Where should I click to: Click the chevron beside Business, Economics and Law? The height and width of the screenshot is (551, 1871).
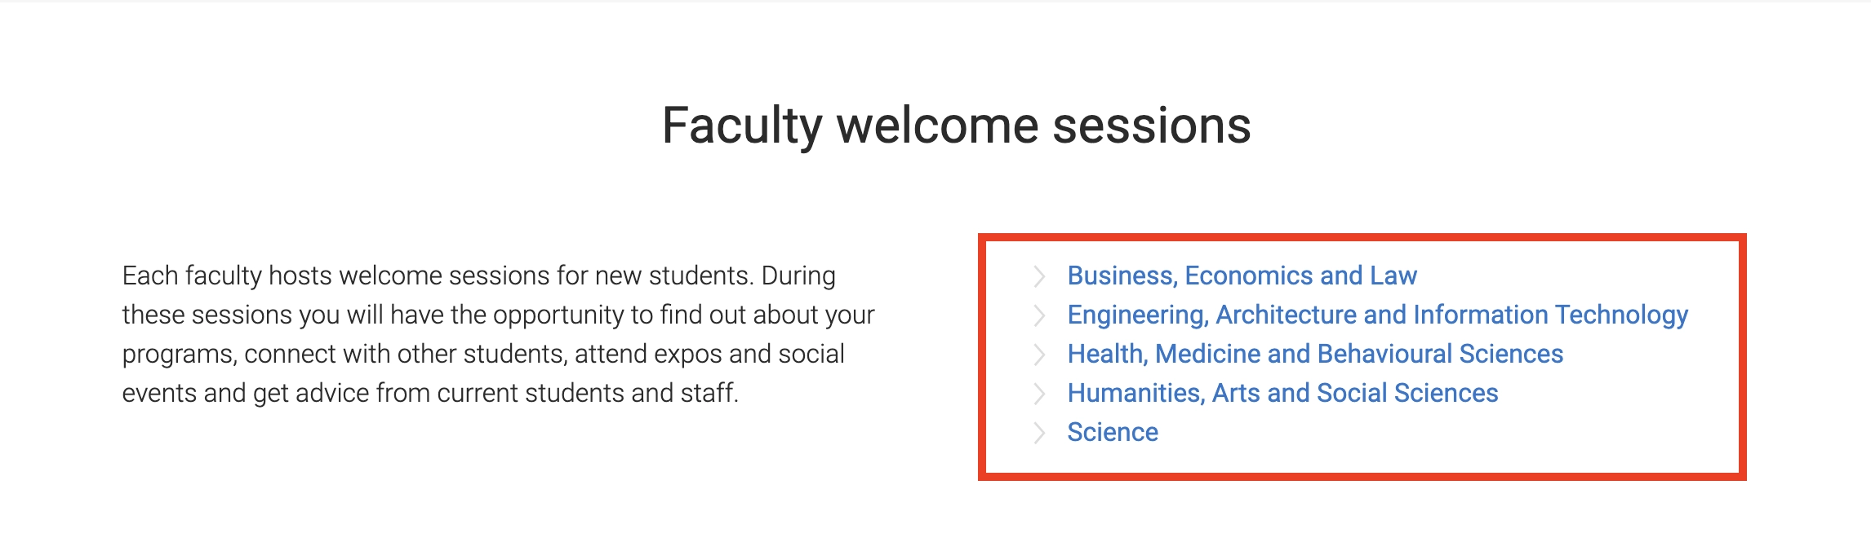[x=1039, y=276]
